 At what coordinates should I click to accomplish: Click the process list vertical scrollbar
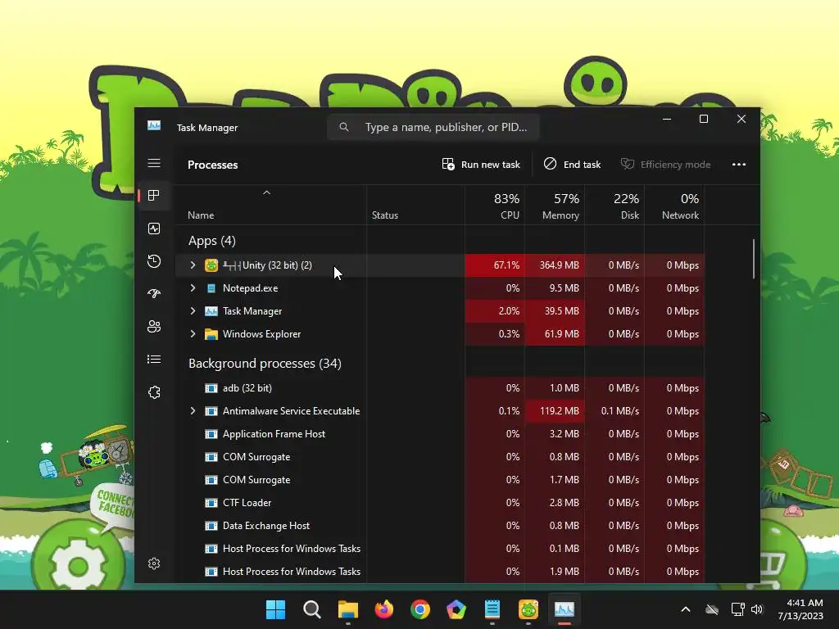coord(754,259)
